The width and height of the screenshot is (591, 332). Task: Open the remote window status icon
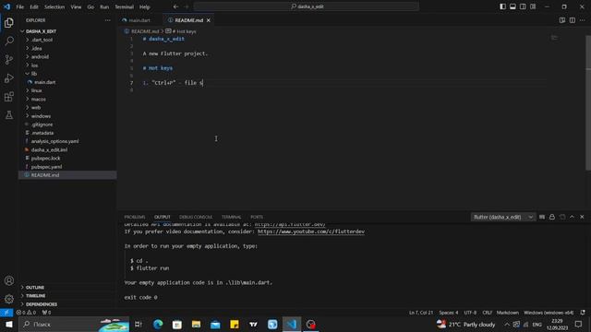[x=6, y=313]
